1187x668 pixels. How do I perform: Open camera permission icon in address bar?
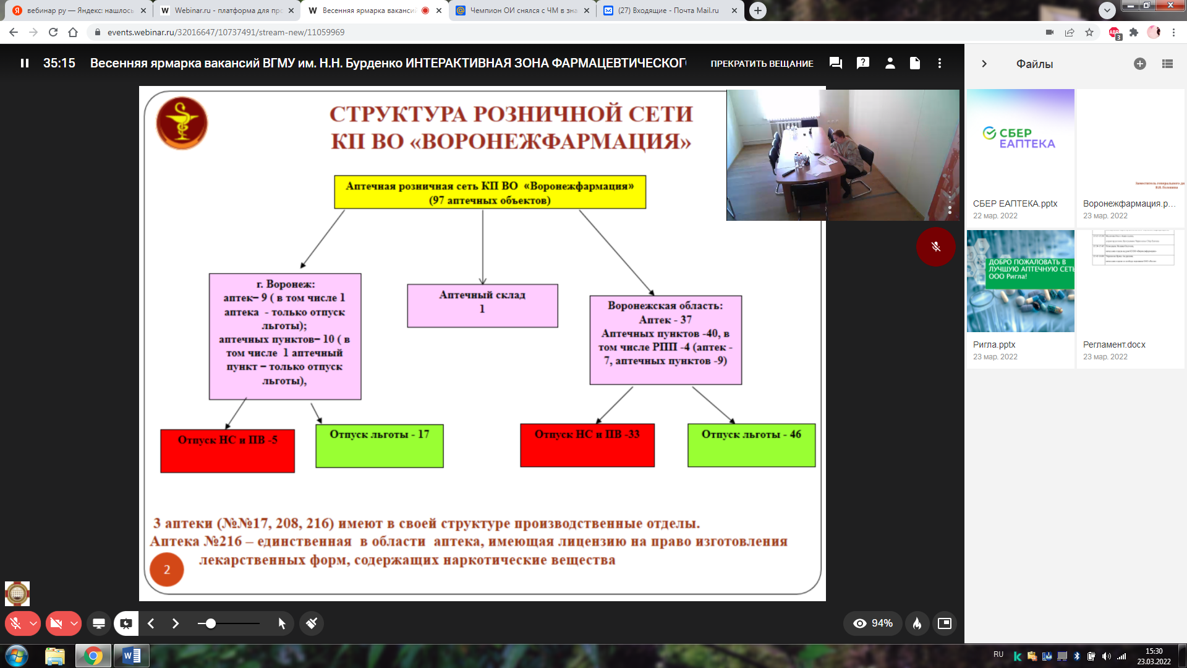click(1050, 32)
